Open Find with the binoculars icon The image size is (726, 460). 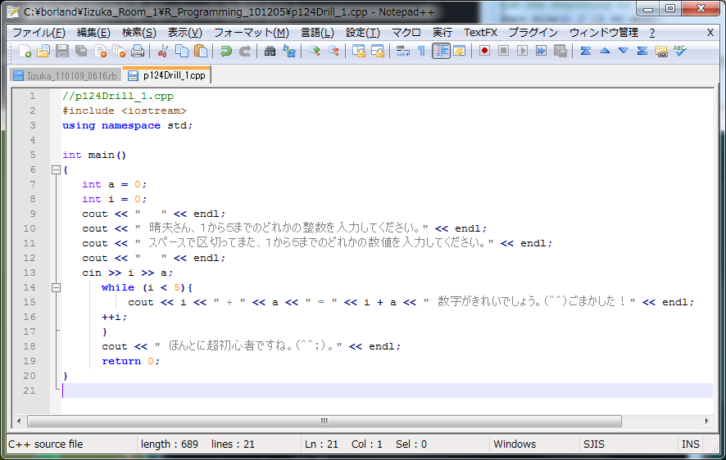pyautogui.click(x=270, y=51)
